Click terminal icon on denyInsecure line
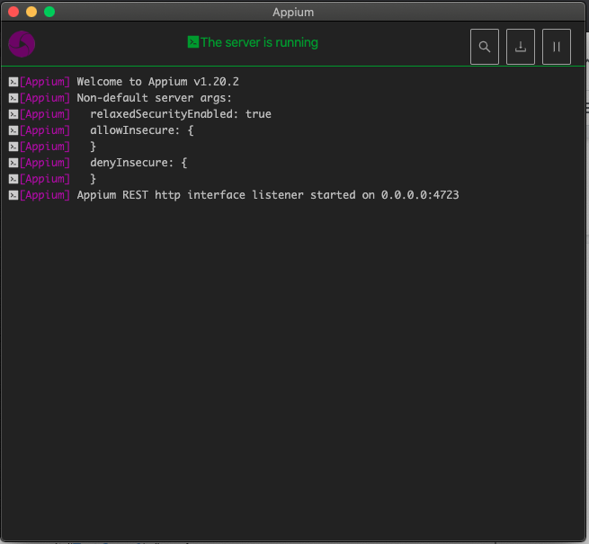Screen dimensions: 589x544 (x=13, y=163)
